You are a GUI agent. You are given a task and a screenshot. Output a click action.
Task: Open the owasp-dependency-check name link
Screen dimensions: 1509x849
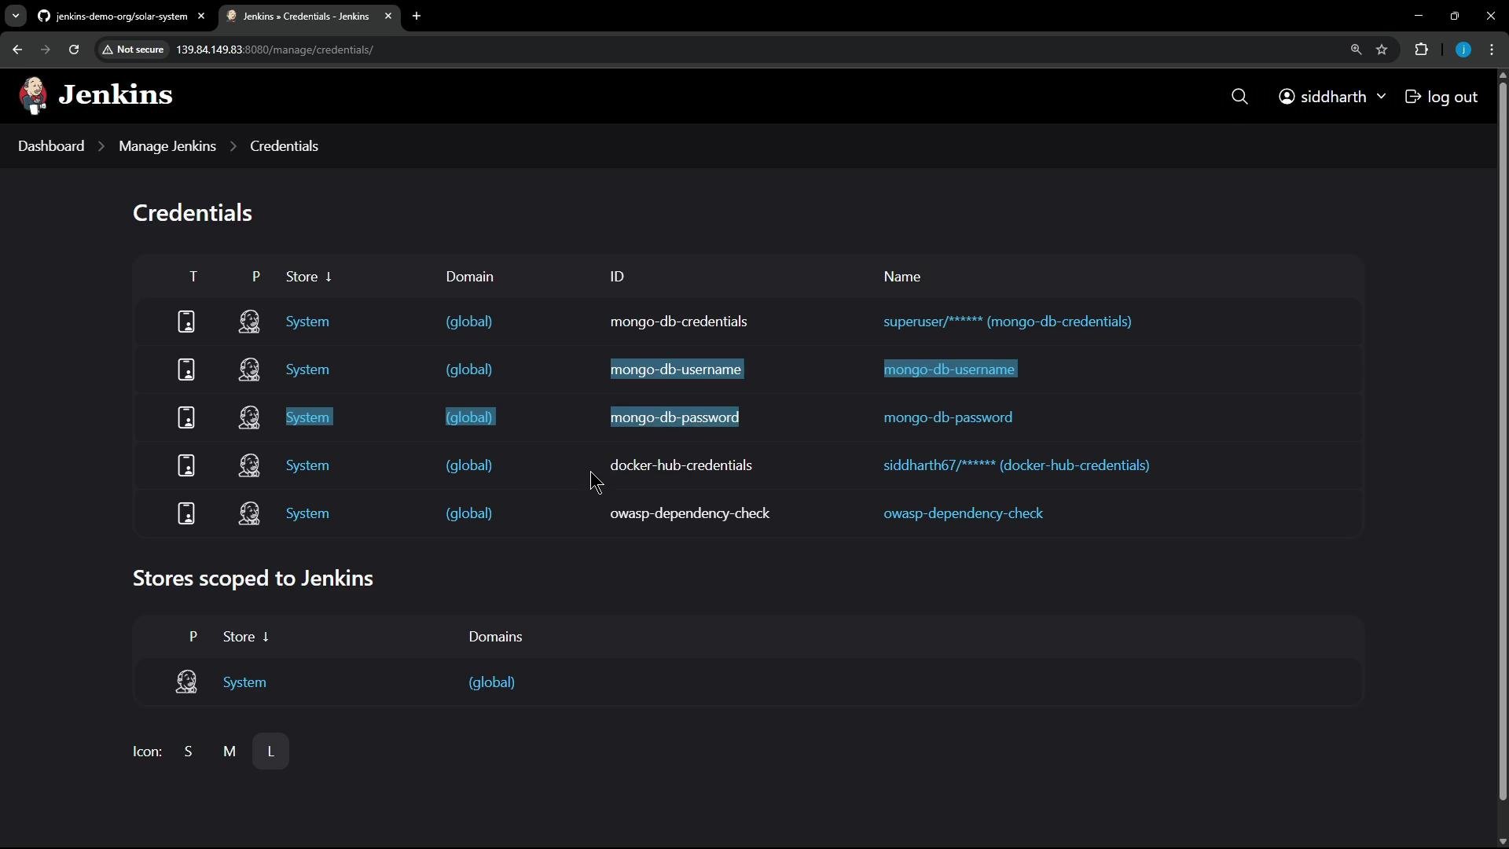click(x=964, y=513)
